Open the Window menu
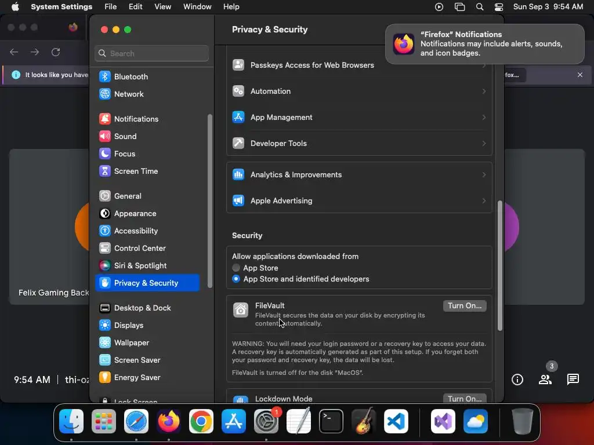Screen dimensions: 594x445 [x=197, y=7]
